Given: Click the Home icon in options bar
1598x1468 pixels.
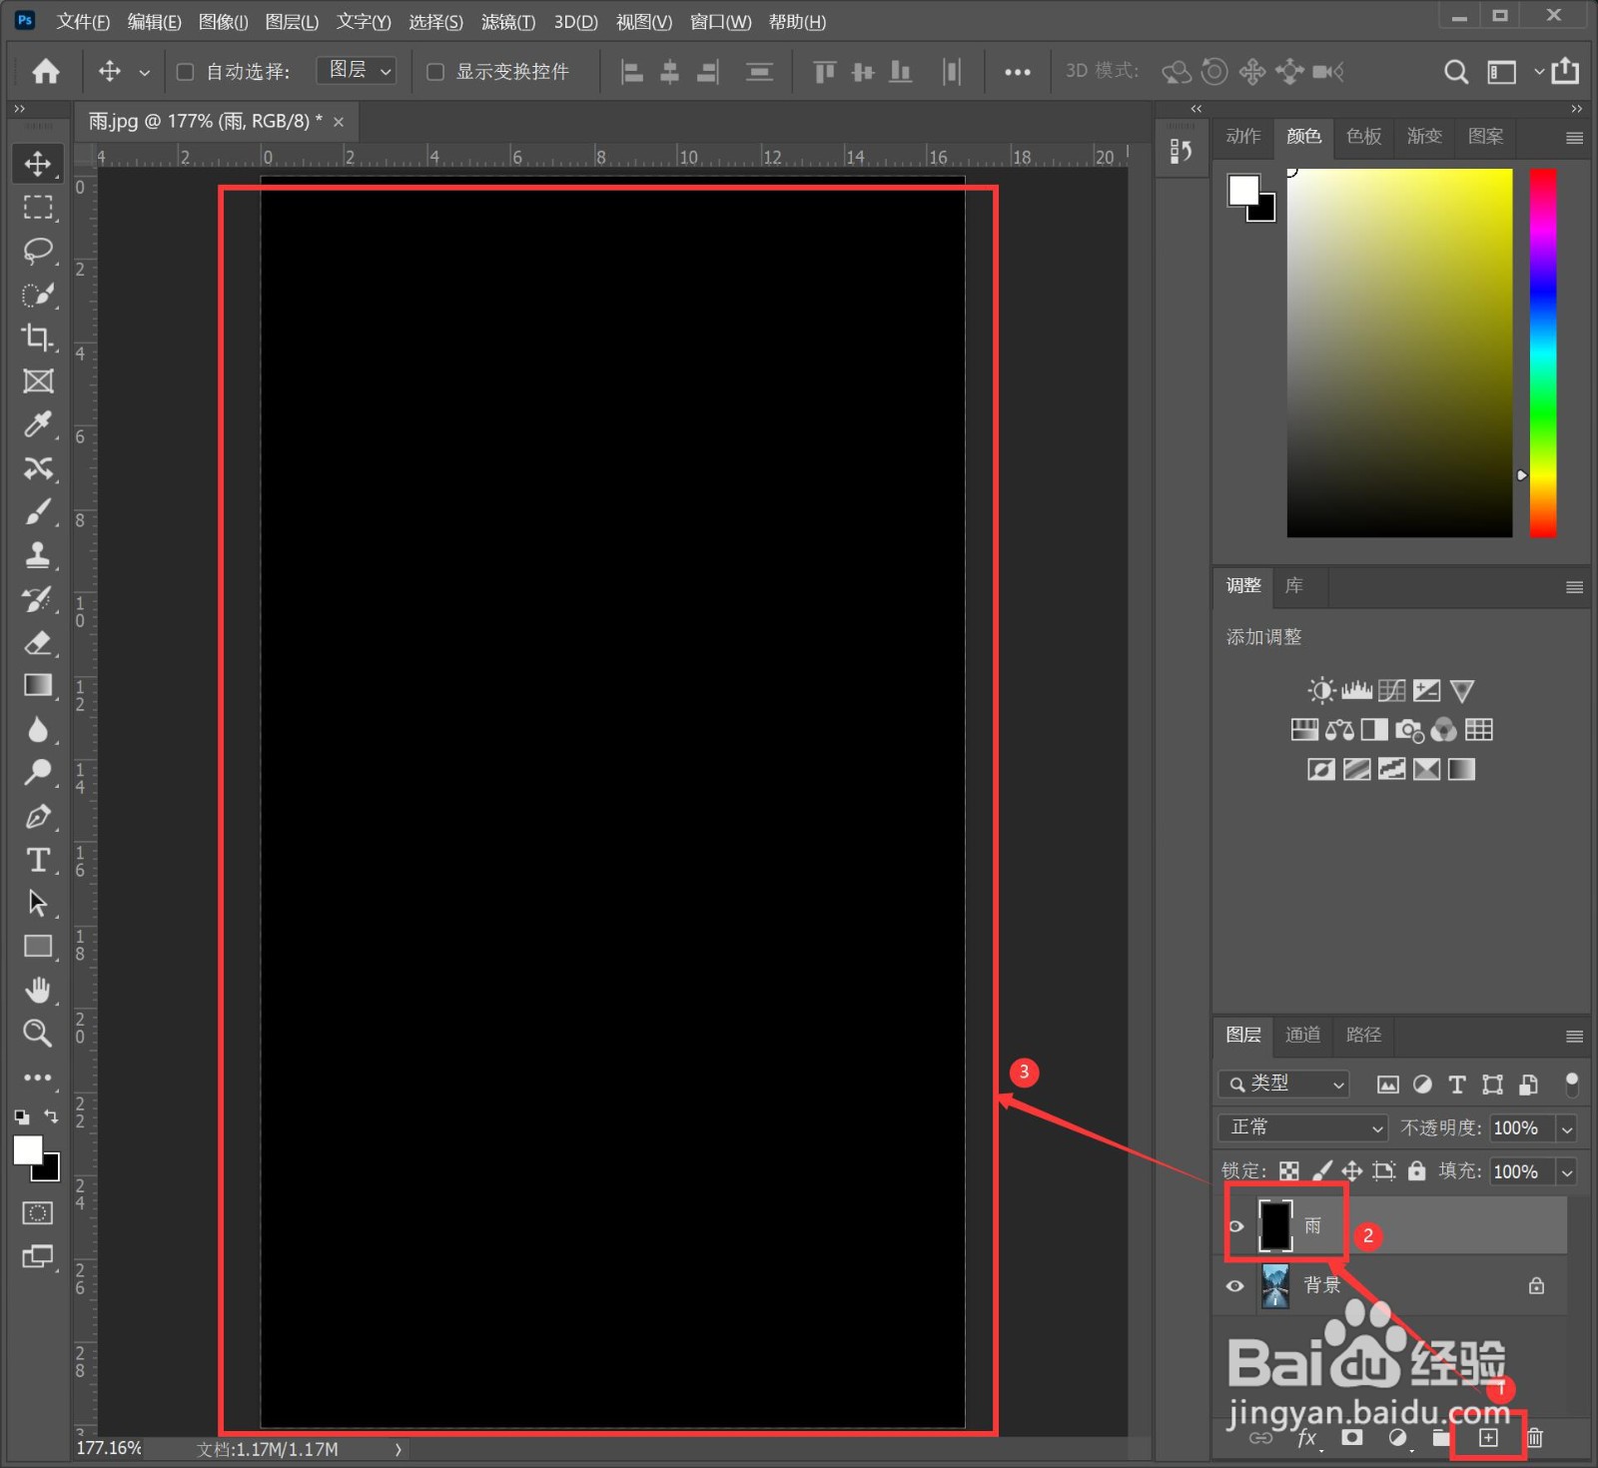Looking at the screenshot, I should click(46, 71).
